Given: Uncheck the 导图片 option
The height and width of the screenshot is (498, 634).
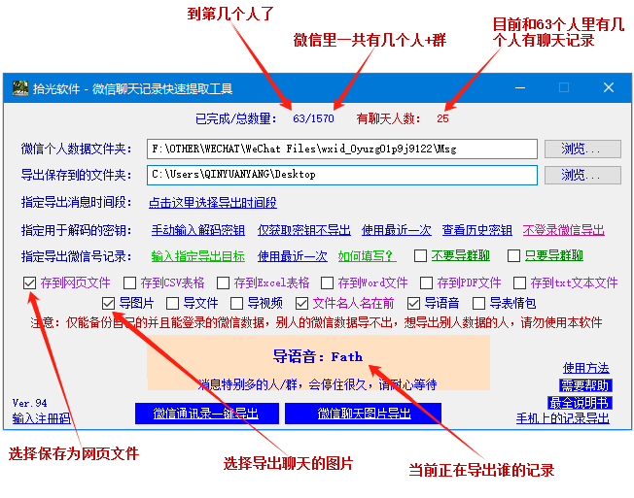Looking at the screenshot, I should click(x=108, y=303).
